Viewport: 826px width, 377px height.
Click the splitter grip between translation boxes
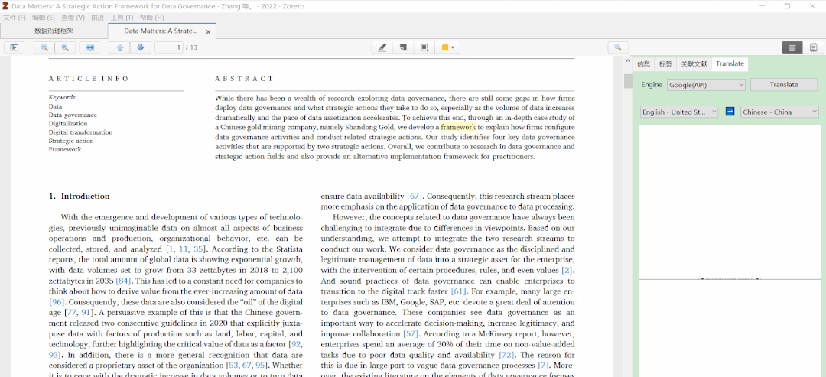coord(730,278)
